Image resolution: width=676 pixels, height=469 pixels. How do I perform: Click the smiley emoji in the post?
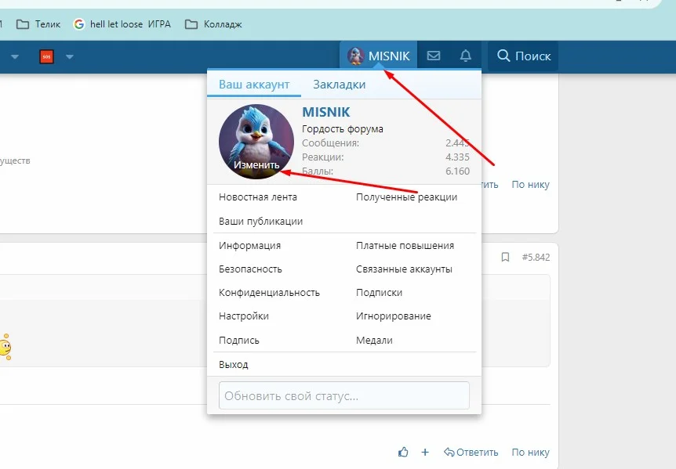(x=5, y=347)
